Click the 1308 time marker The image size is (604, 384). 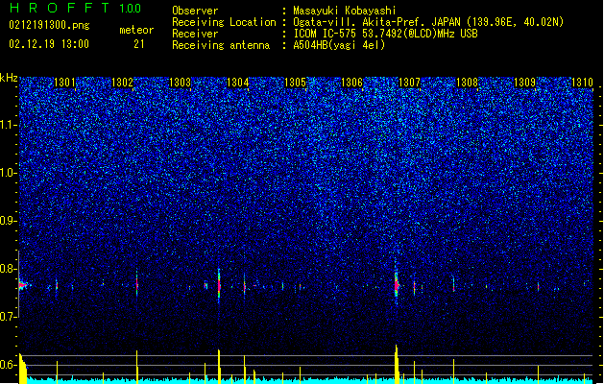[x=468, y=83]
